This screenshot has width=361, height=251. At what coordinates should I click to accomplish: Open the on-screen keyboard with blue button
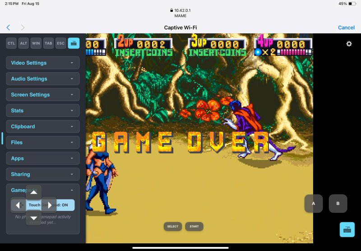click(x=347, y=230)
